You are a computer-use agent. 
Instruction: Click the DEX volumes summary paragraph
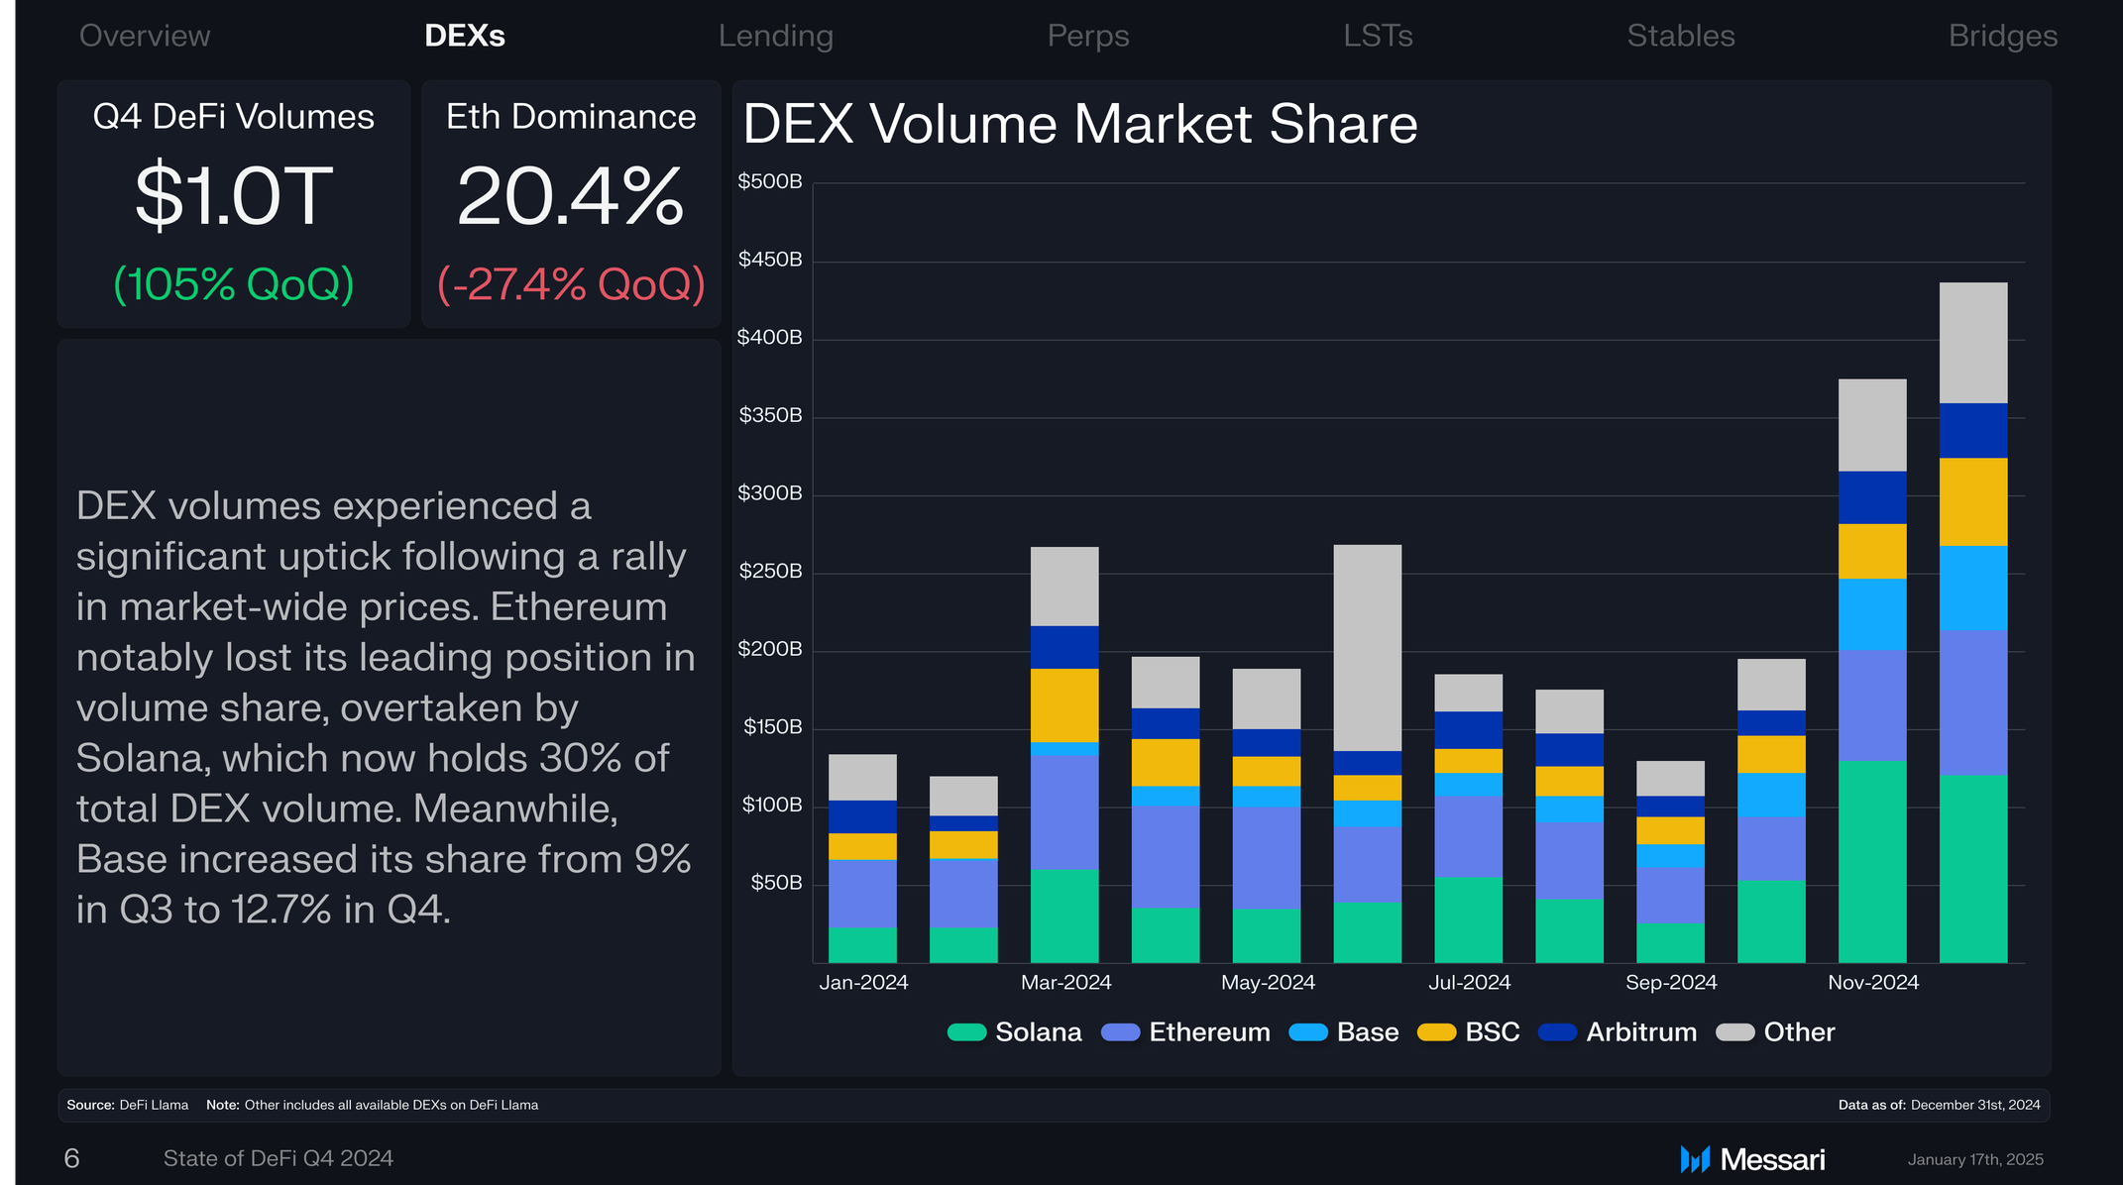tap(386, 707)
